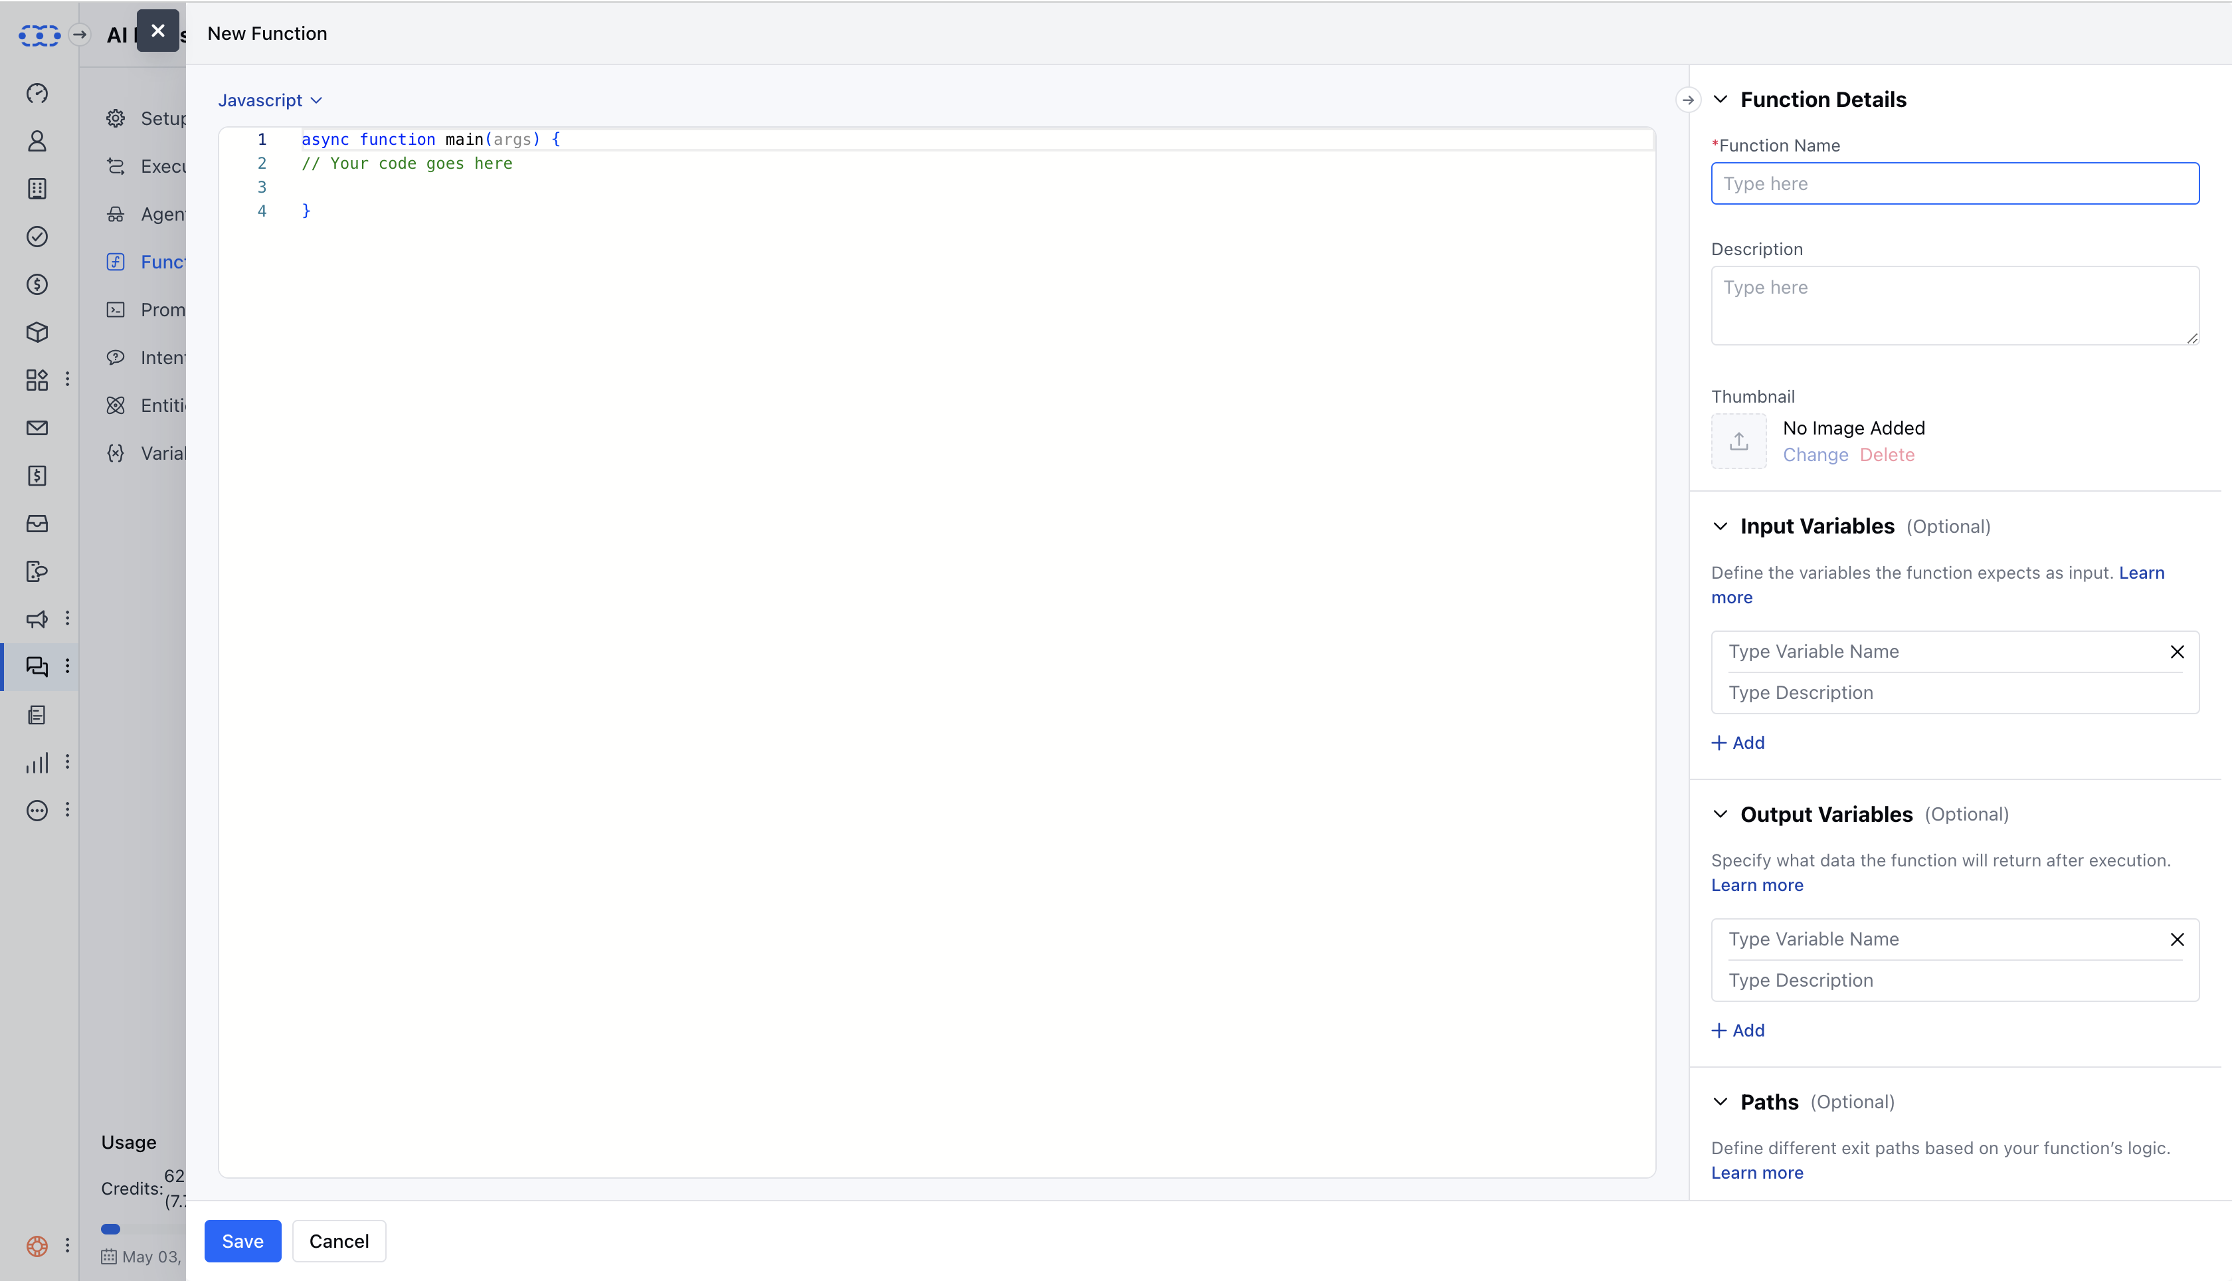
Task: Open the deals dollar circle icon
Action: pos(37,284)
